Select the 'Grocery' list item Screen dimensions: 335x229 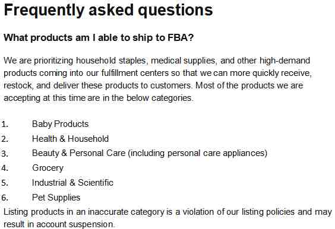(48, 168)
